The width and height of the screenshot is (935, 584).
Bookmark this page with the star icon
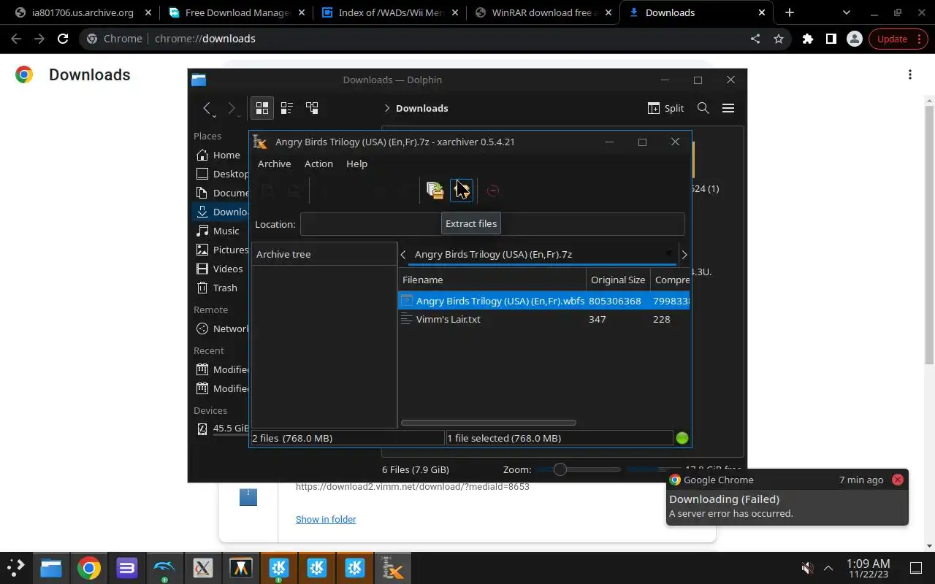click(x=779, y=39)
